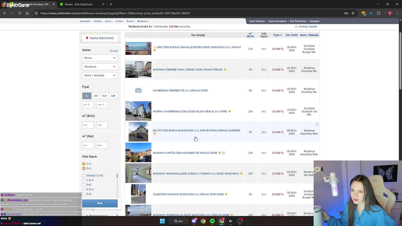
Task: Click the min TL price field
Action: click(x=88, y=105)
